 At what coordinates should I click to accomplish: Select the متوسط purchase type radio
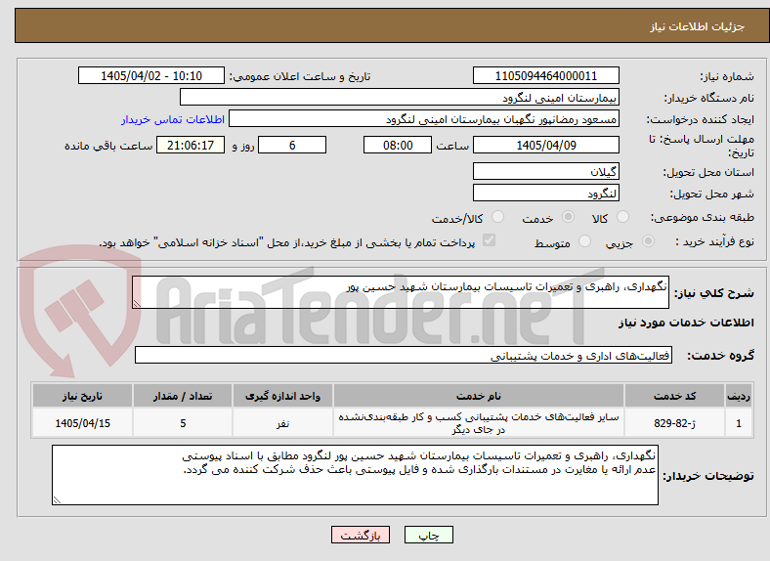point(584,240)
